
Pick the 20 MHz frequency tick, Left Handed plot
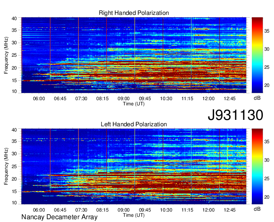click(x=14, y=179)
